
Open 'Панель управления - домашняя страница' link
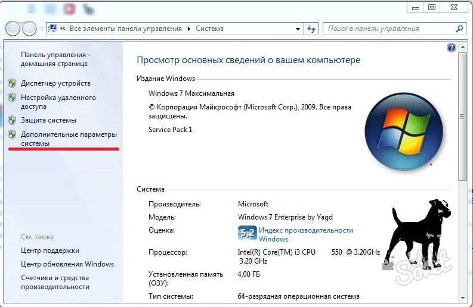[x=55, y=59]
